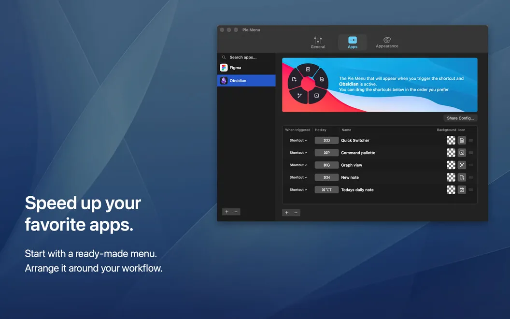
Task: Click the When triggered column header
Action: pyautogui.click(x=297, y=130)
